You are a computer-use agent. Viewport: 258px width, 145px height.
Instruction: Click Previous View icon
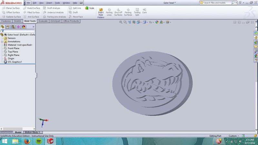pos(130,22)
